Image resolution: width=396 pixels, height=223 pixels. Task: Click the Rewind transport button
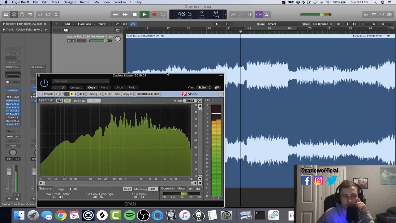tap(115, 14)
